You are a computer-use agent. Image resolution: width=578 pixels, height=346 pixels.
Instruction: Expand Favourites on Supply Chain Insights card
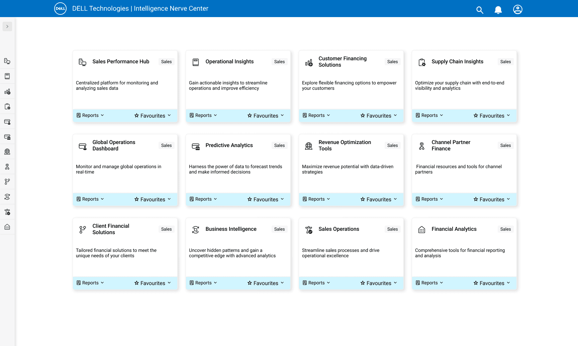pyautogui.click(x=492, y=116)
